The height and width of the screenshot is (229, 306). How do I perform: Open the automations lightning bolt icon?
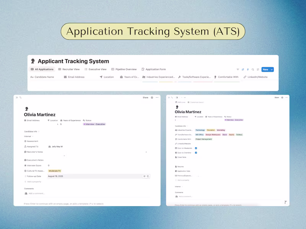[x=248, y=69]
